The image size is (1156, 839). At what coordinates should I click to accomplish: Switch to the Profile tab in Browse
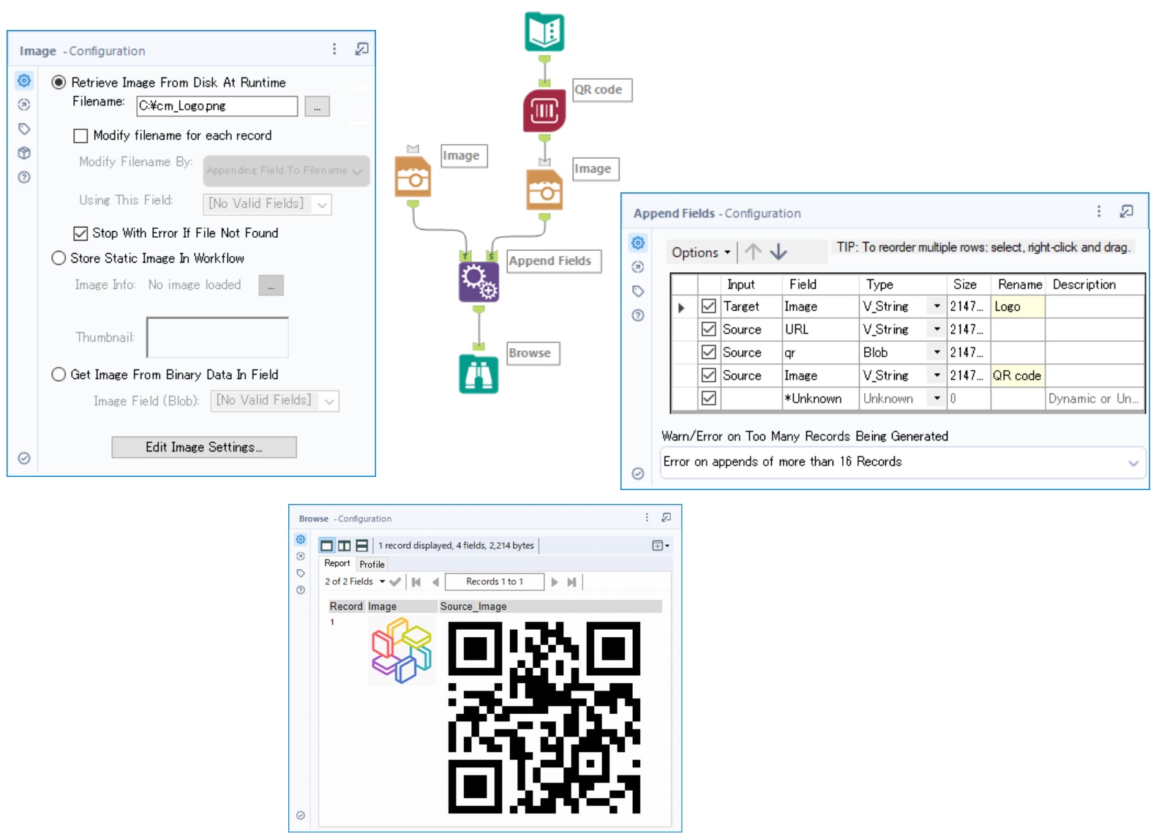point(372,564)
